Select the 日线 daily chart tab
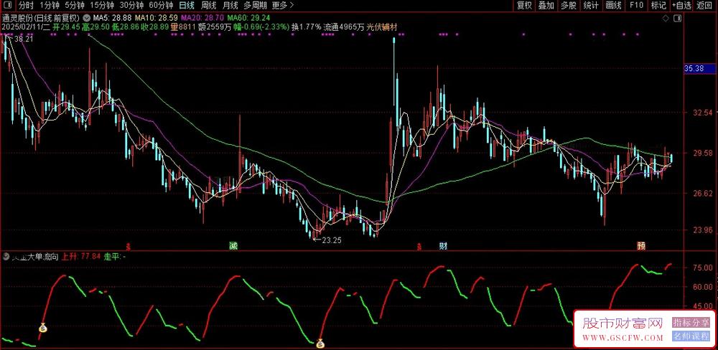Viewport: 718px width, 350px height. 187,6
